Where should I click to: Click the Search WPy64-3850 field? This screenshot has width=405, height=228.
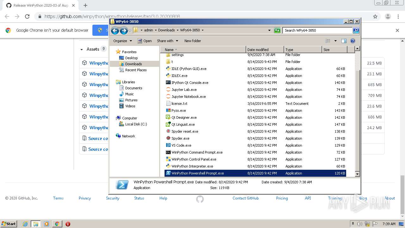[317, 30]
